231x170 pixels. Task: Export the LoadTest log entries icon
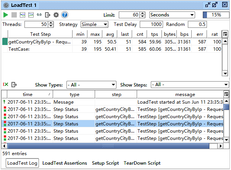(14, 85)
